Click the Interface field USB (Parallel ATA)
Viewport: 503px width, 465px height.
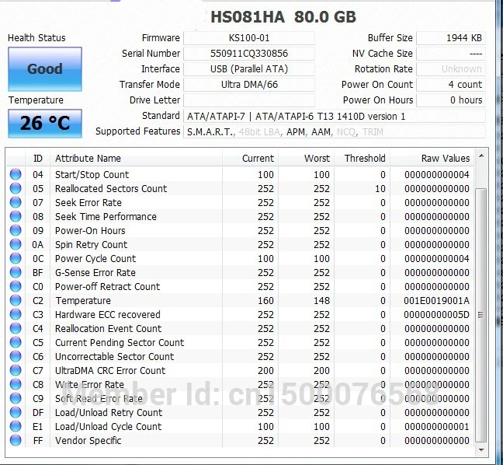249,69
